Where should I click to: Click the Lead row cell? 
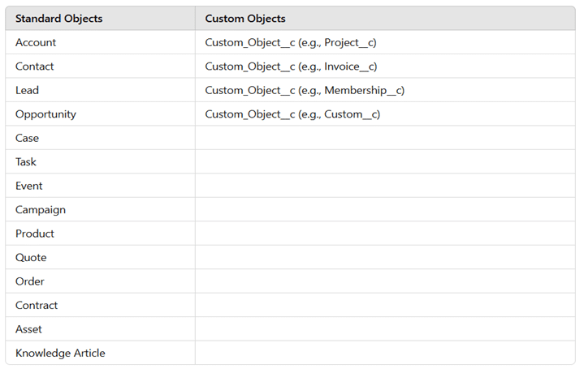pos(27,90)
